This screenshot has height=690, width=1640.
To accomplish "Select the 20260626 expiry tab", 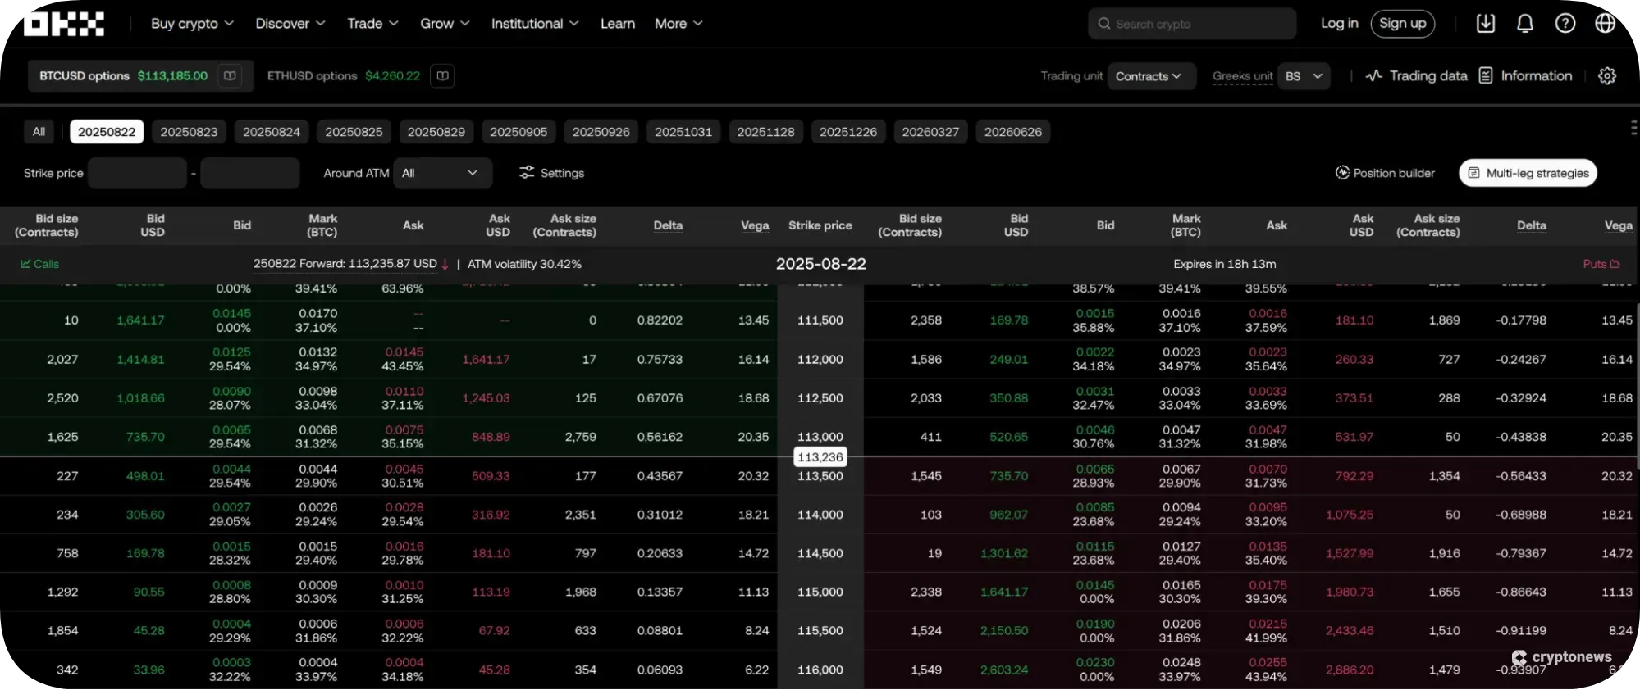I will click(1013, 132).
